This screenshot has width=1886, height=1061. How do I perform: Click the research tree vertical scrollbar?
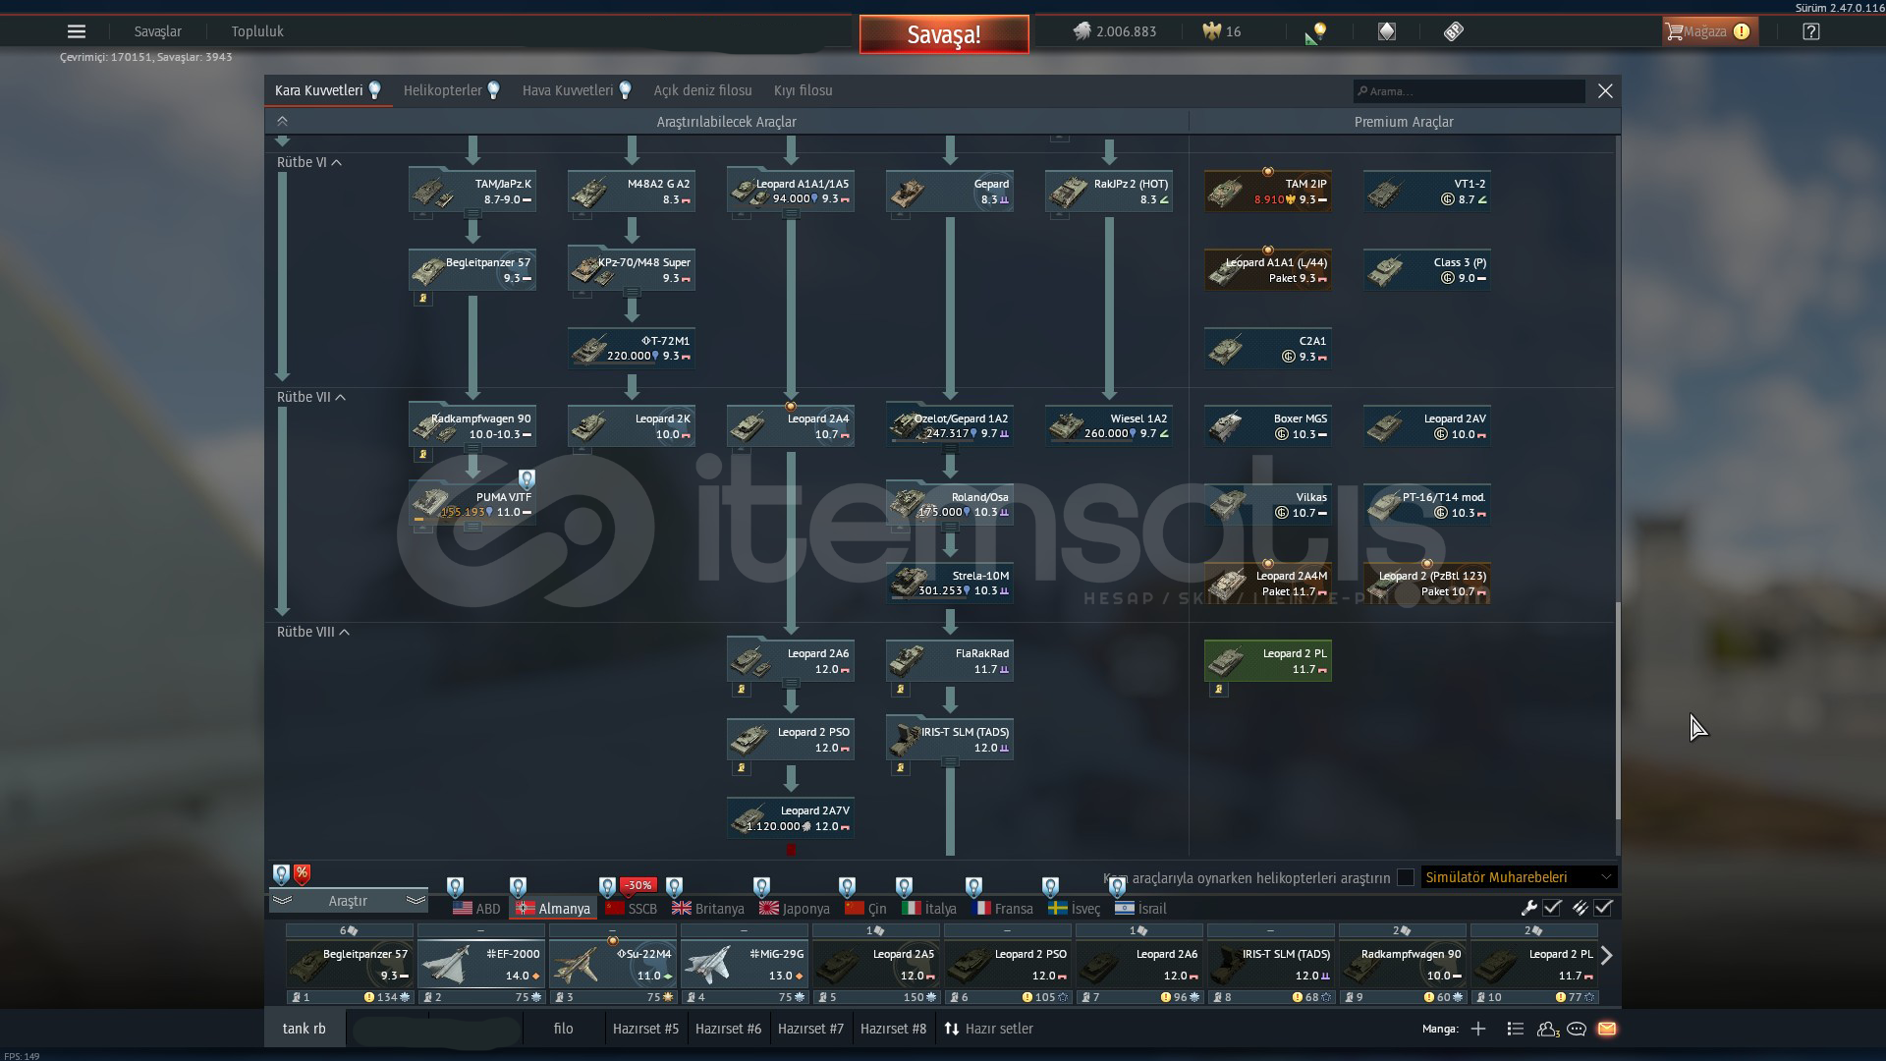pos(1617,709)
